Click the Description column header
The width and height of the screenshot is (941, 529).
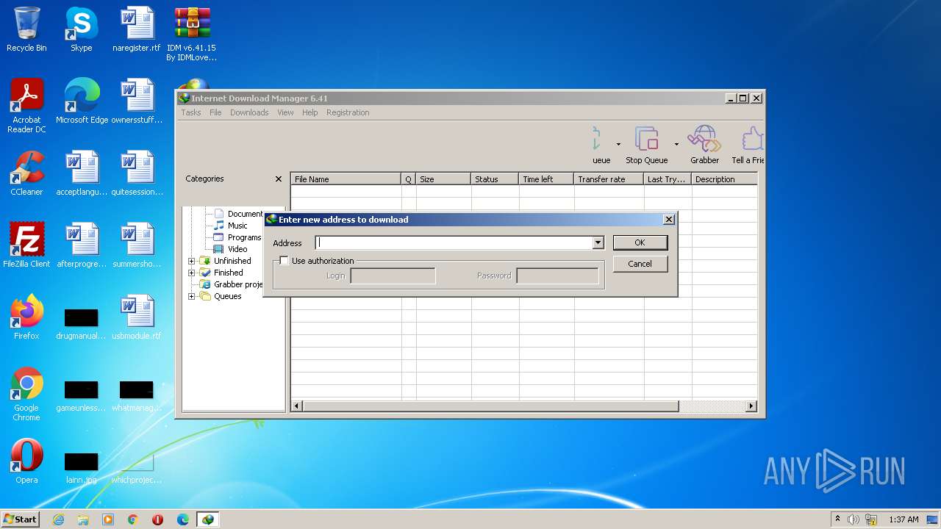pyautogui.click(x=724, y=179)
